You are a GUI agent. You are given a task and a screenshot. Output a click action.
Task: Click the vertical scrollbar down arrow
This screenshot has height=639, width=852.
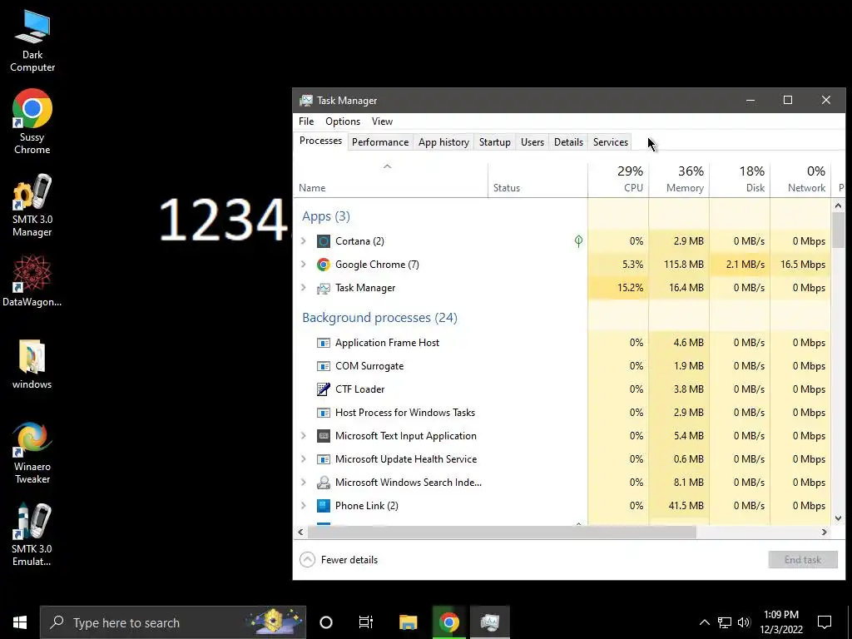838,518
